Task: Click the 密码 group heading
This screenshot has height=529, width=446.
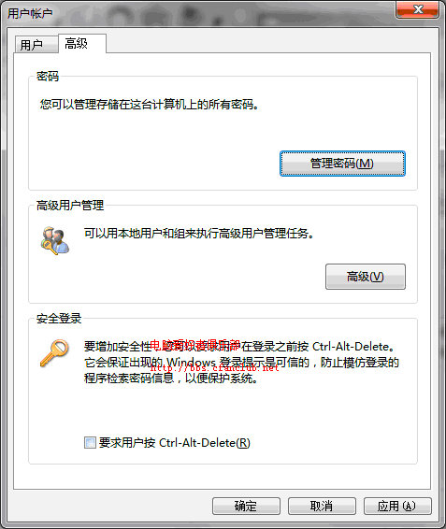Action: coord(48,77)
